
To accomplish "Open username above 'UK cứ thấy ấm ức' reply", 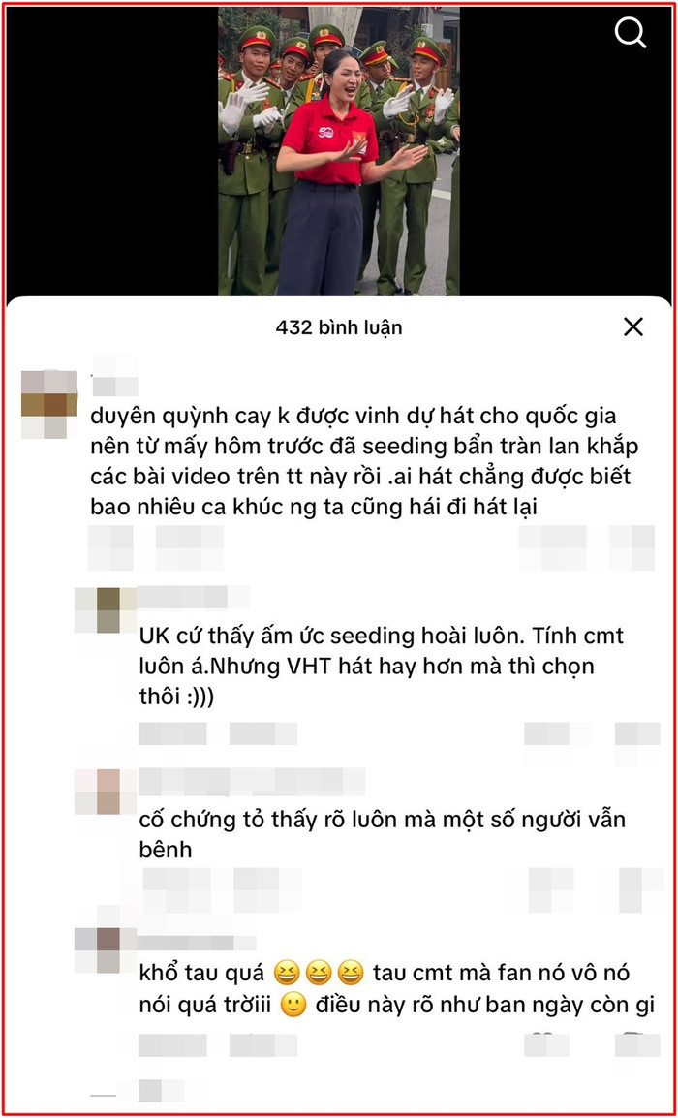I will tap(193, 598).
